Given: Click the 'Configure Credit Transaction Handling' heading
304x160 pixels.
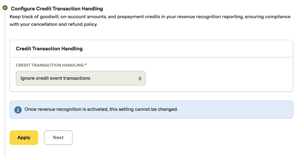Looking at the screenshot, I should 57,9.
